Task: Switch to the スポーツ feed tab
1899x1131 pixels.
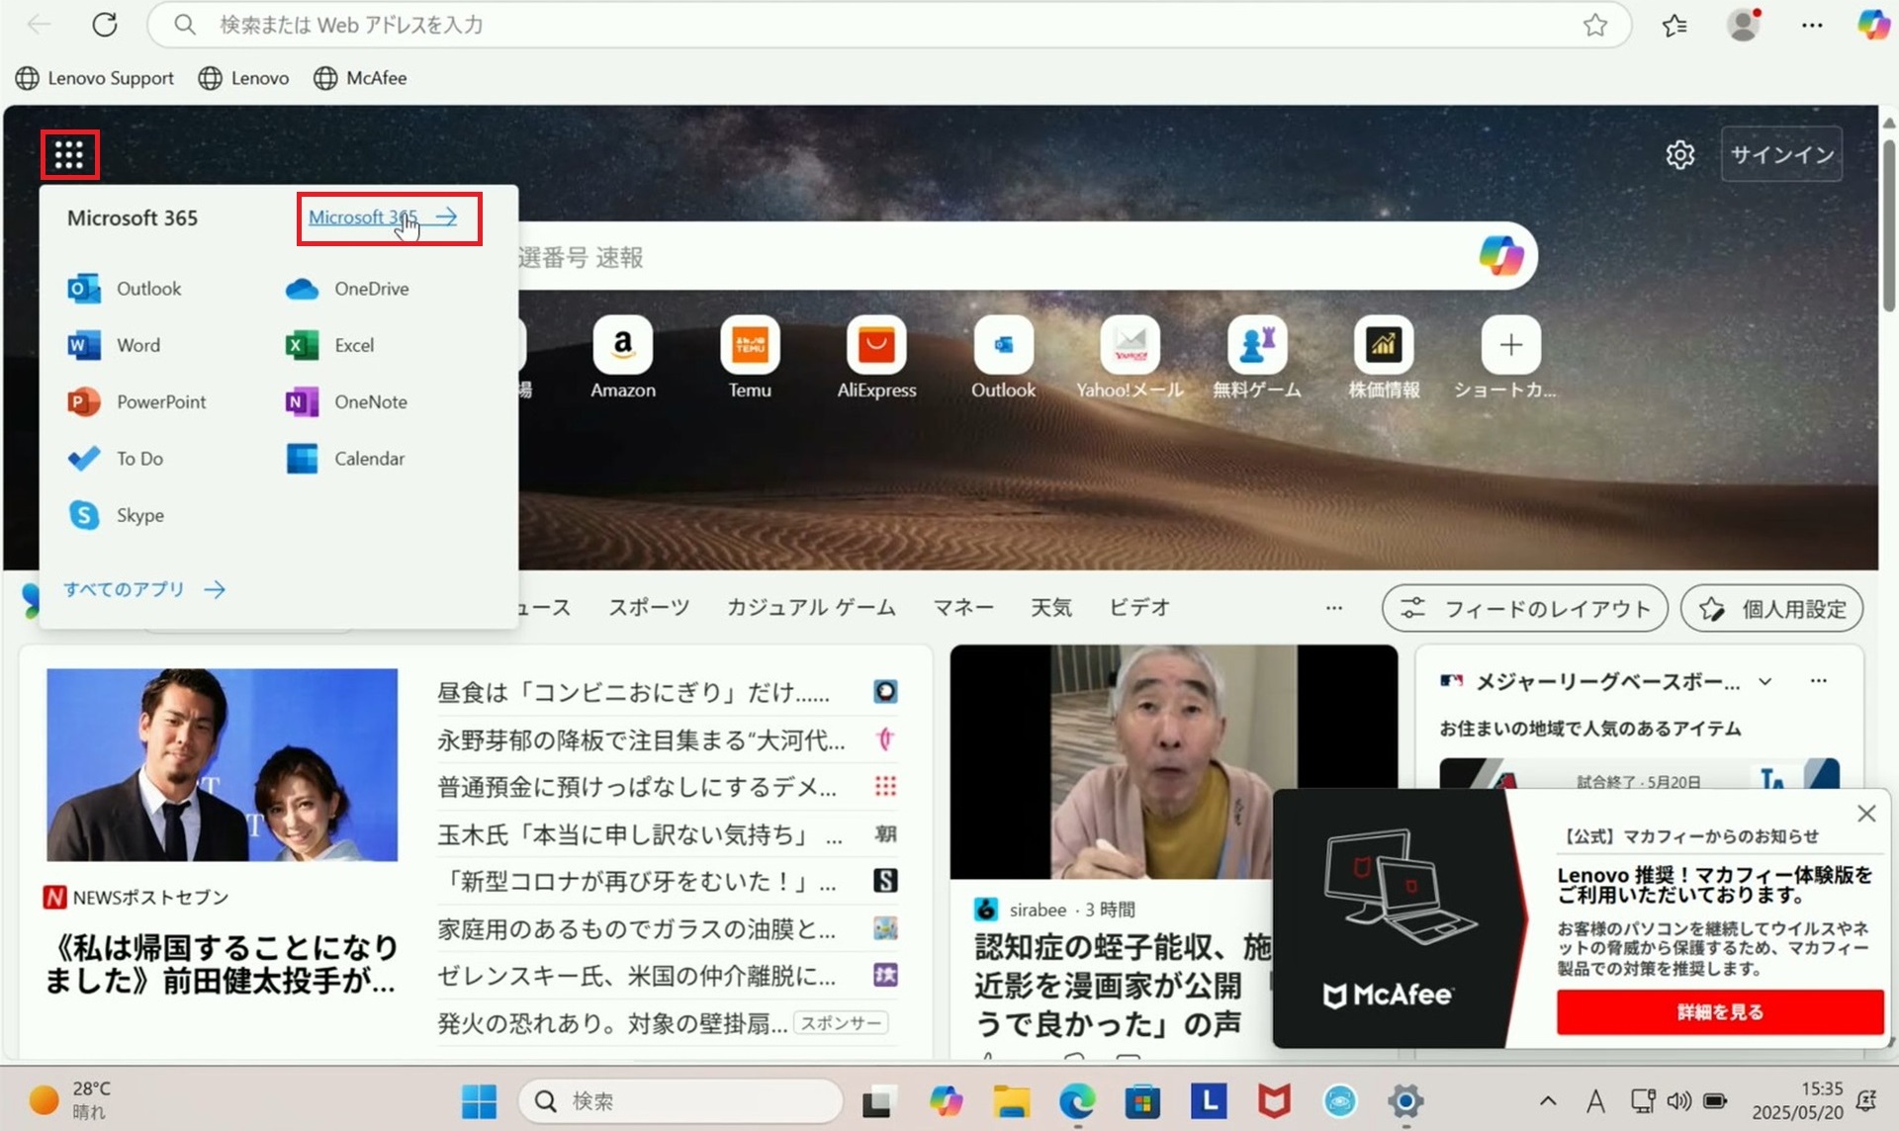Action: point(649,607)
